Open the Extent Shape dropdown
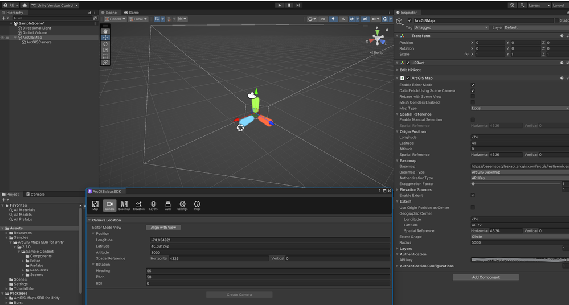Image resolution: width=569 pixels, height=305 pixels. (519, 237)
